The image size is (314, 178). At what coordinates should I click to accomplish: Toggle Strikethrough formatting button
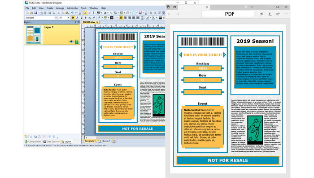pos(86,18)
